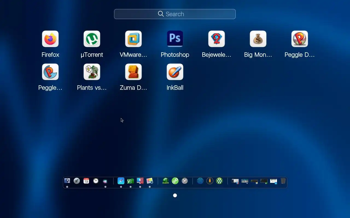This screenshot has height=218, width=350.
Task: Launch Photoshop
Action: click(175, 39)
